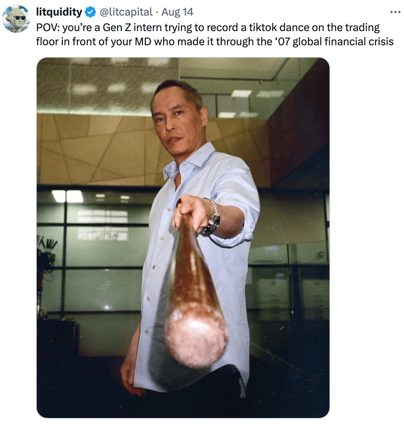Click the sunglasses on the profile avatar
Image resolution: width=404 pixels, height=424 pixels.
coord(18,17)
